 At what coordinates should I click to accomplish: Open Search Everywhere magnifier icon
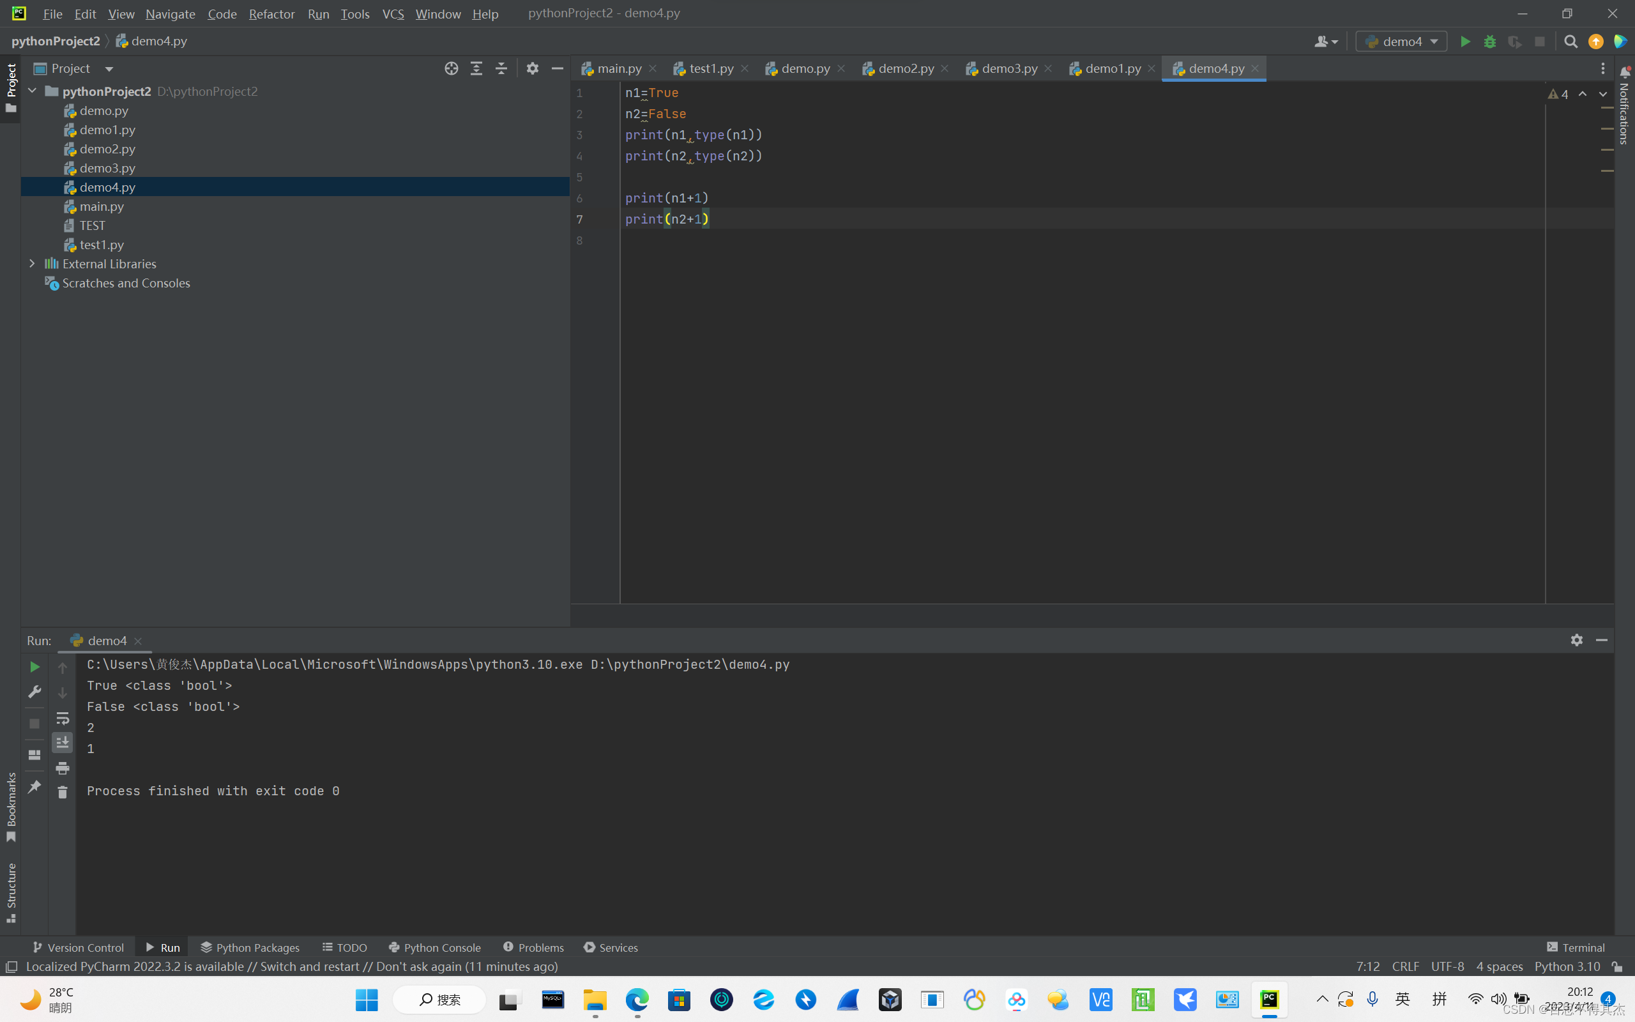click(1571, 42)
